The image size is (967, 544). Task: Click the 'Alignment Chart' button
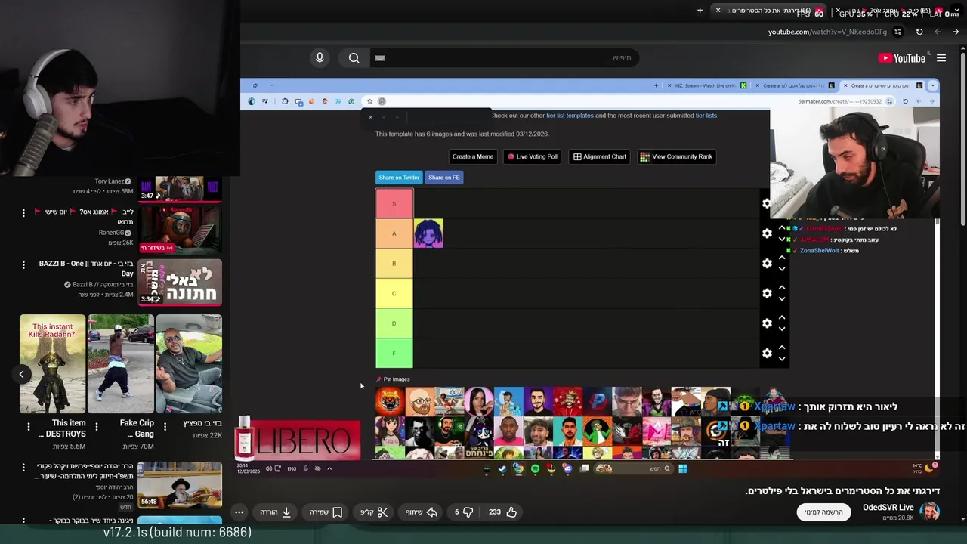point(600,156)
